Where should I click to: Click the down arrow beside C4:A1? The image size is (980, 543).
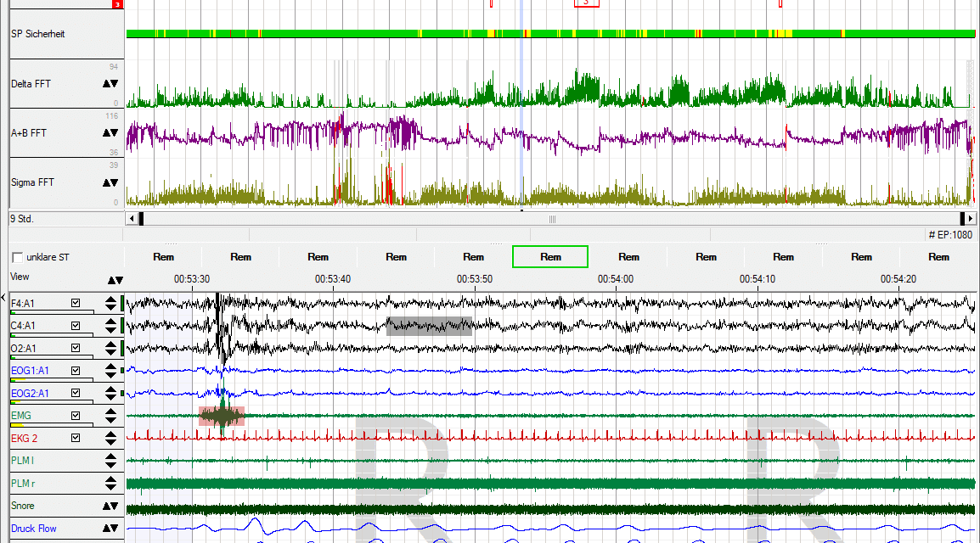(x=110, y=329)
